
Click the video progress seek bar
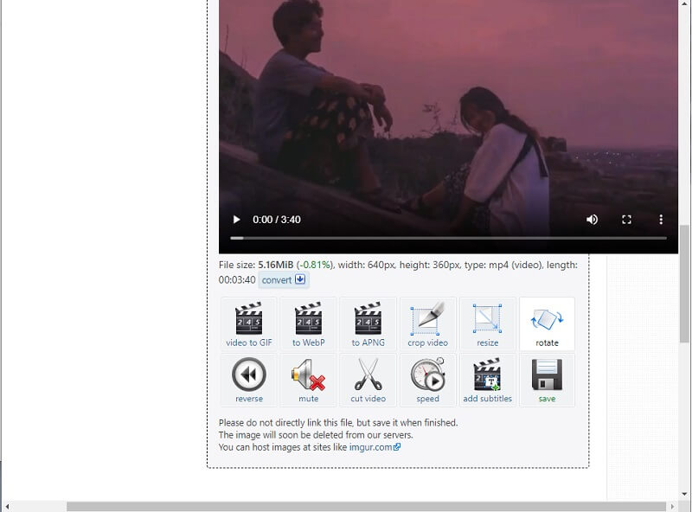click(448, 237)
